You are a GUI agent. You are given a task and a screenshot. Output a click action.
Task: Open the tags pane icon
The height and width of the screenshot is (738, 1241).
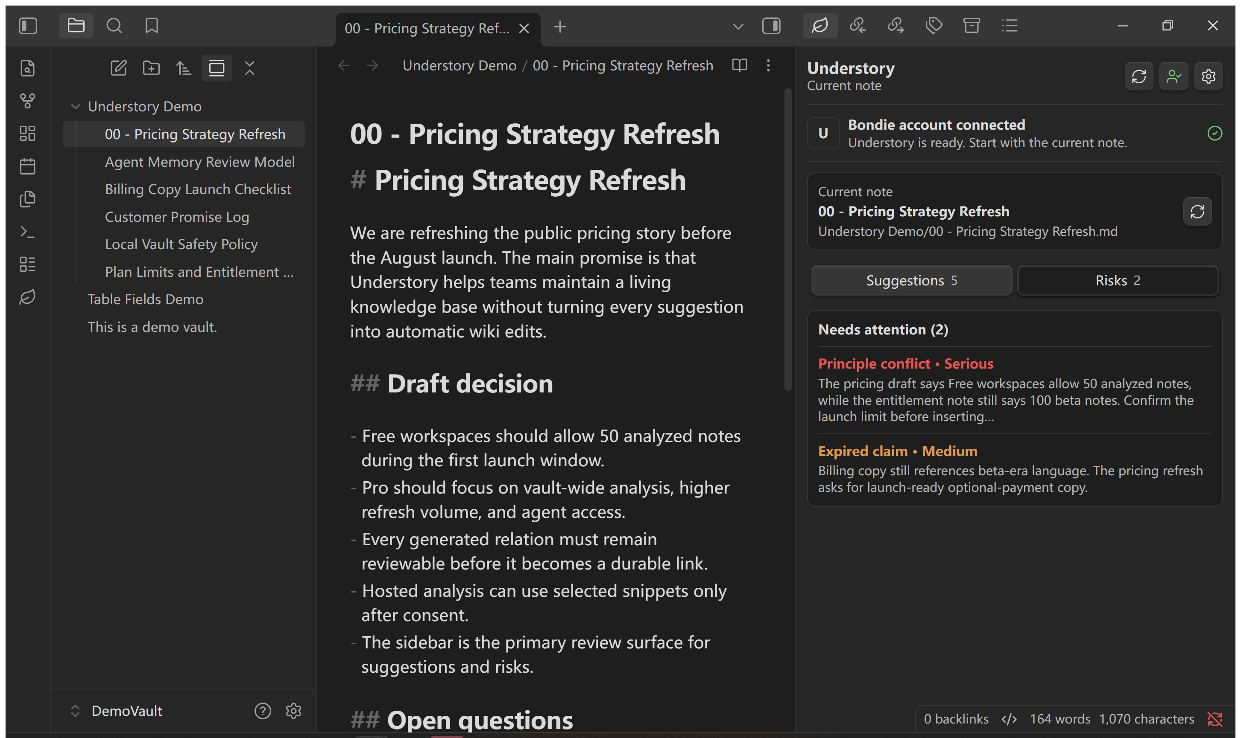click(x=934, y=25)
